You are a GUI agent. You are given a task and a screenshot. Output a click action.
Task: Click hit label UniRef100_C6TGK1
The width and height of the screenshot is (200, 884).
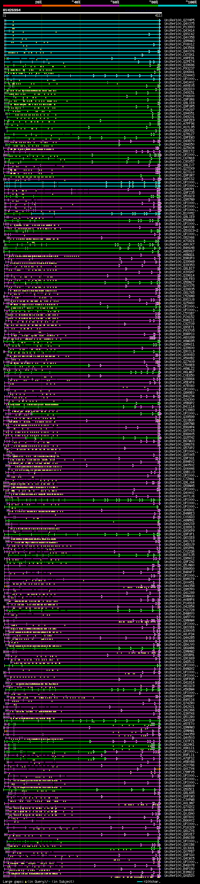179,55
